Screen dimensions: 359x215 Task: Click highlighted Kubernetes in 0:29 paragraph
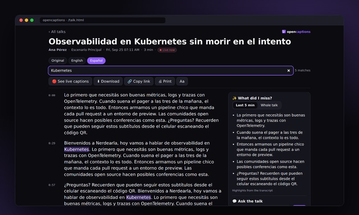click(77, 149)
